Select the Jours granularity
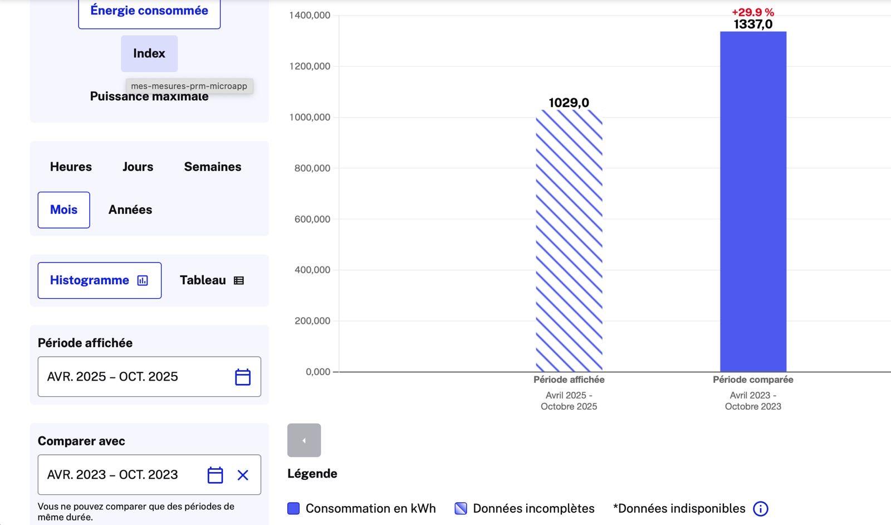891x525 pixels. [x=138, y=167]
